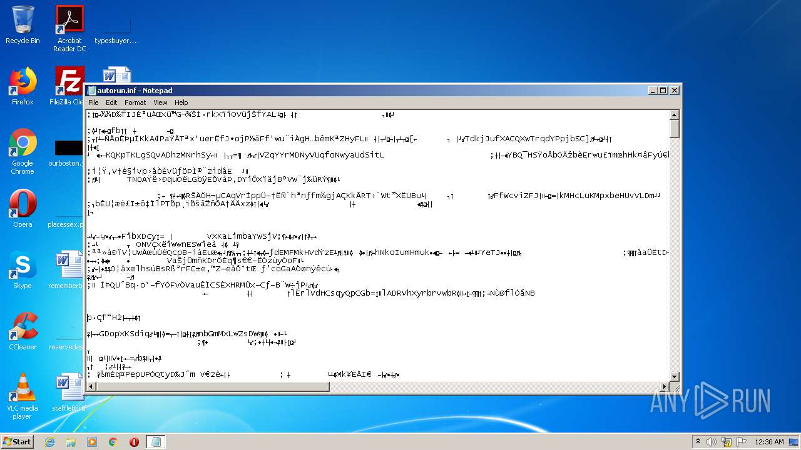Select the Opera desktop icon
This screenshot has height=450, width=801.
(23, 209)
